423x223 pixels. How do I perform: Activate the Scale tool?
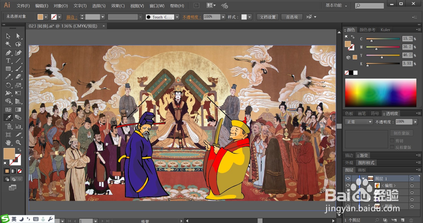pyautogui.click(x=18, y=85)
